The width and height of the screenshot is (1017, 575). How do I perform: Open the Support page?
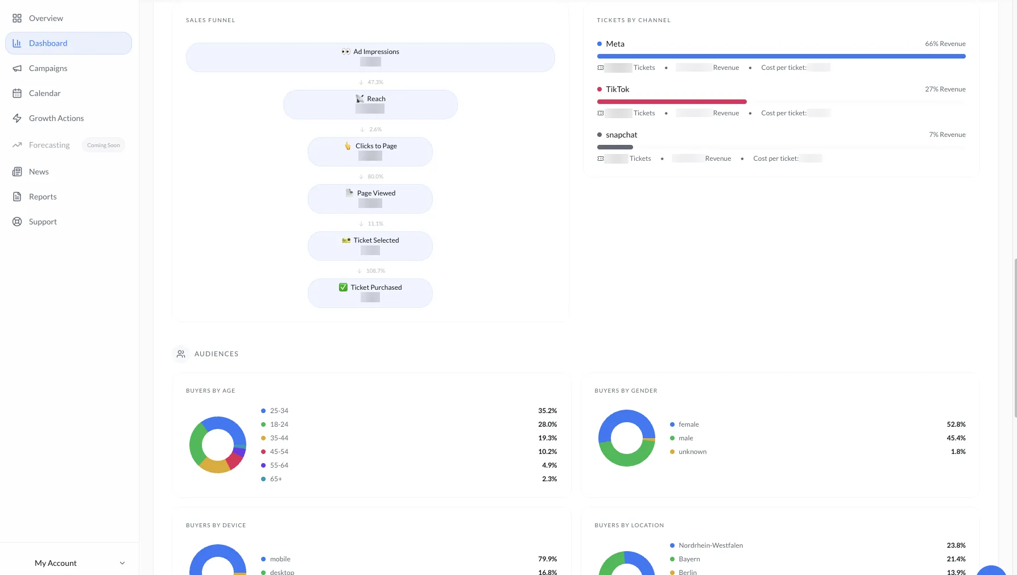[x=68, y=222]
